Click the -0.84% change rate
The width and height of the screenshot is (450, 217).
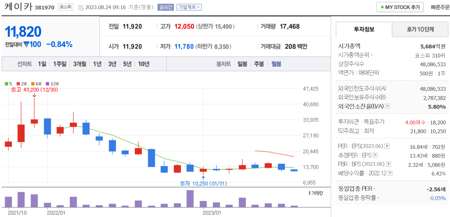59,45
